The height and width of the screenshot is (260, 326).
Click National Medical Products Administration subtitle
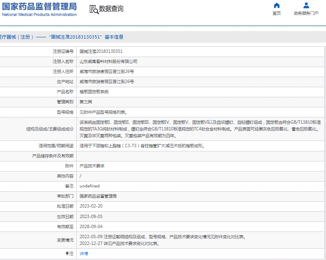[x=39, y=15]
